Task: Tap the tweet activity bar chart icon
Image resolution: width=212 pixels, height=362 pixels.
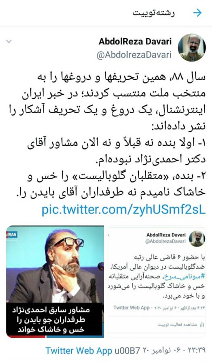Action: pyautogui.click(x=202, y=325)
